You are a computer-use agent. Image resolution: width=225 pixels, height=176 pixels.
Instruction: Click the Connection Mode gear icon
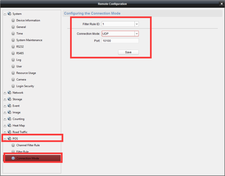pyautogui.click(x=13, y=158)
